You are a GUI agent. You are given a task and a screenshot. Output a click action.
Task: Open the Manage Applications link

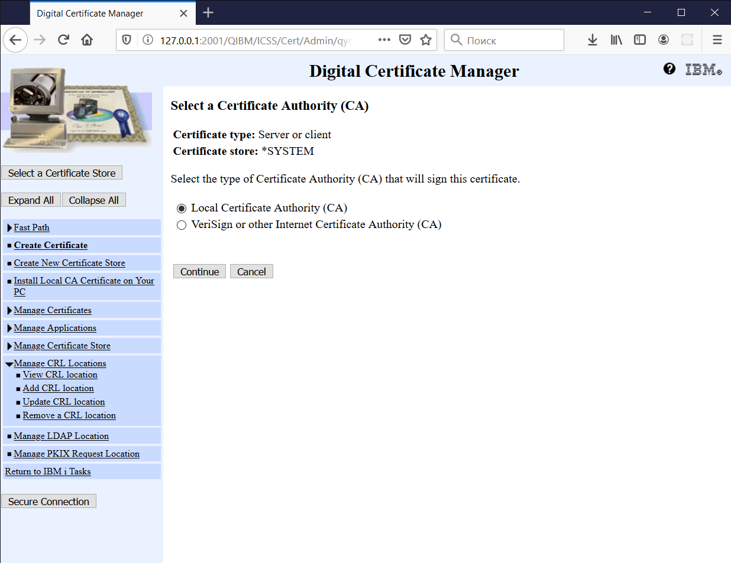tap(55, 328)
